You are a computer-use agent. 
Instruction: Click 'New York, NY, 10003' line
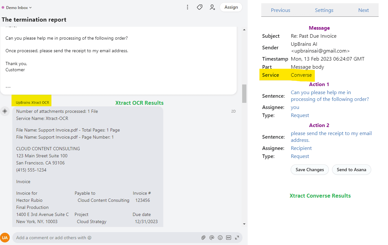coord(37,221)
